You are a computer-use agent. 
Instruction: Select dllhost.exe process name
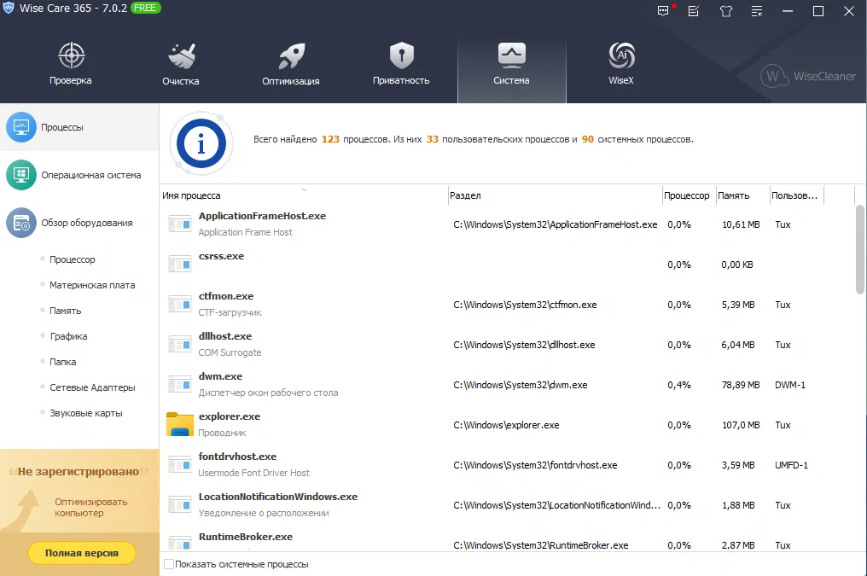click(225, 336)
